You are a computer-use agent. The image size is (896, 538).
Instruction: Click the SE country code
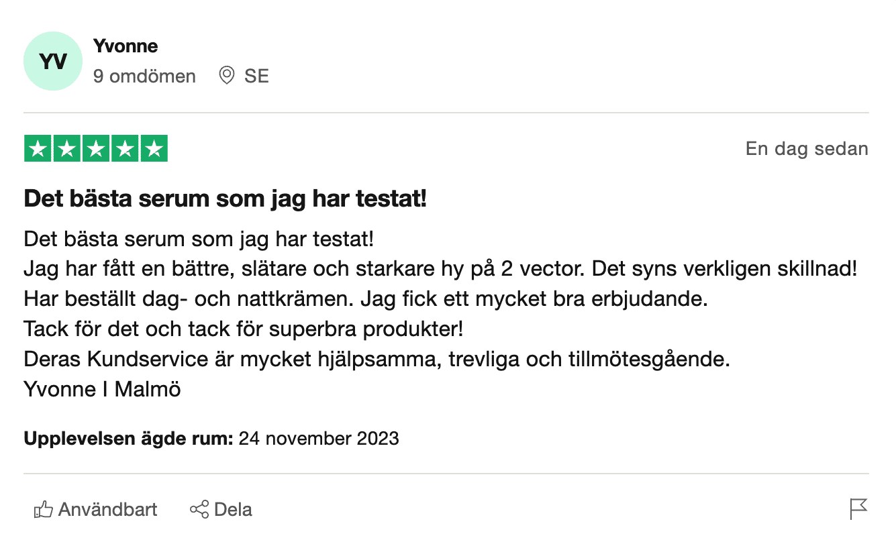256,76
